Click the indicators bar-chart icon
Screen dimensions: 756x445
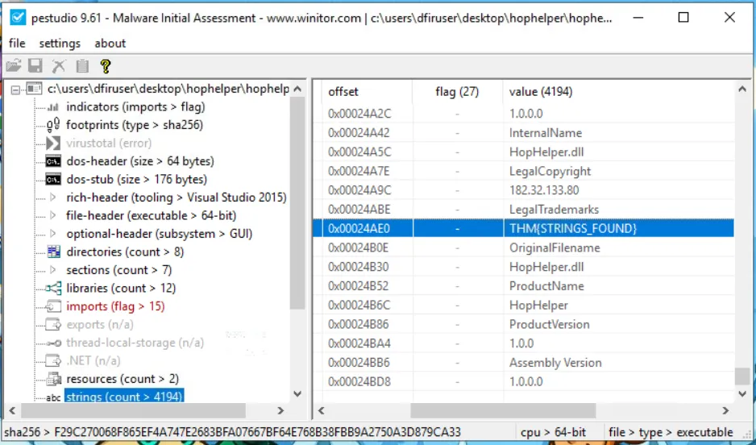pyautogui.click(x=53, y=107)
